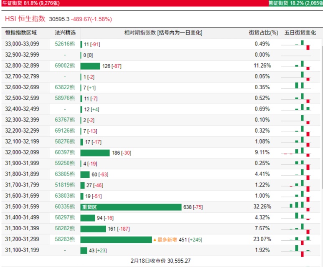Open warrant link 69002熊

pos(65,65)
